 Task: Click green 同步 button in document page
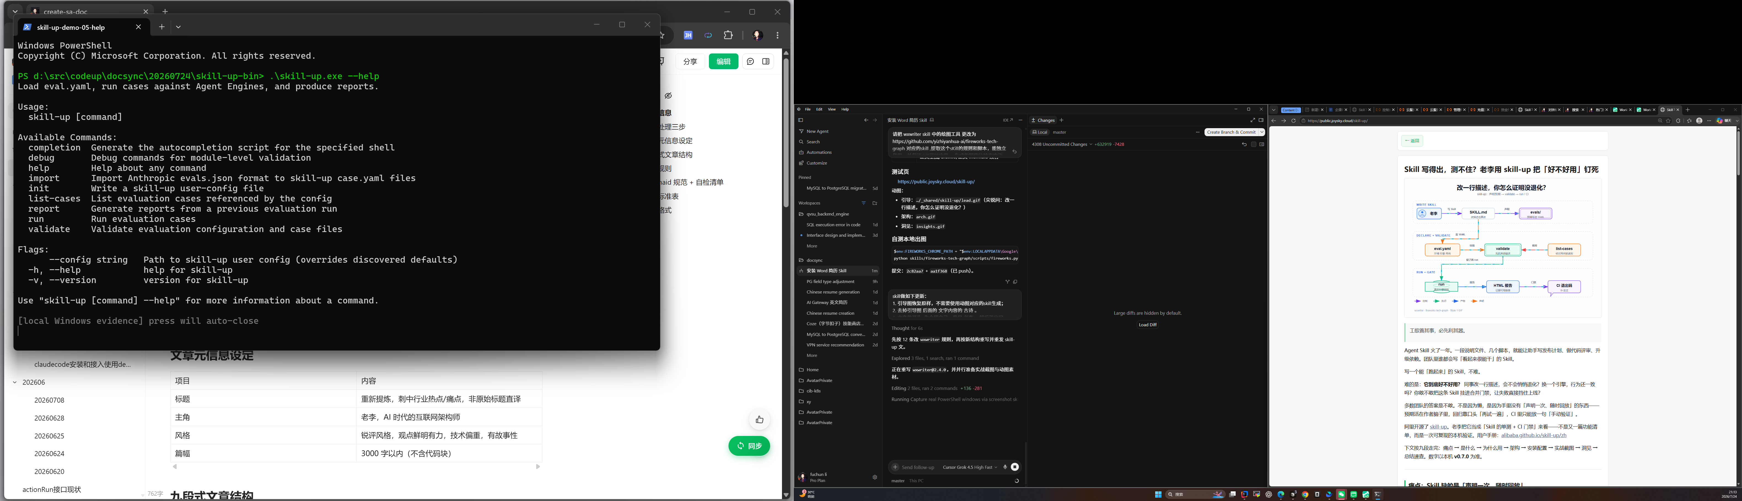(x=749, y=446)
